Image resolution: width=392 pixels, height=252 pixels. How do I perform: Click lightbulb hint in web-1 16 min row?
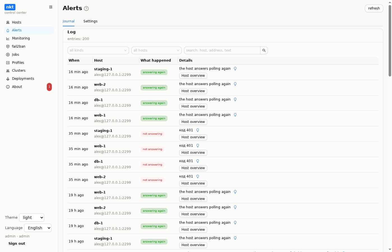click(x=235, y=115)
